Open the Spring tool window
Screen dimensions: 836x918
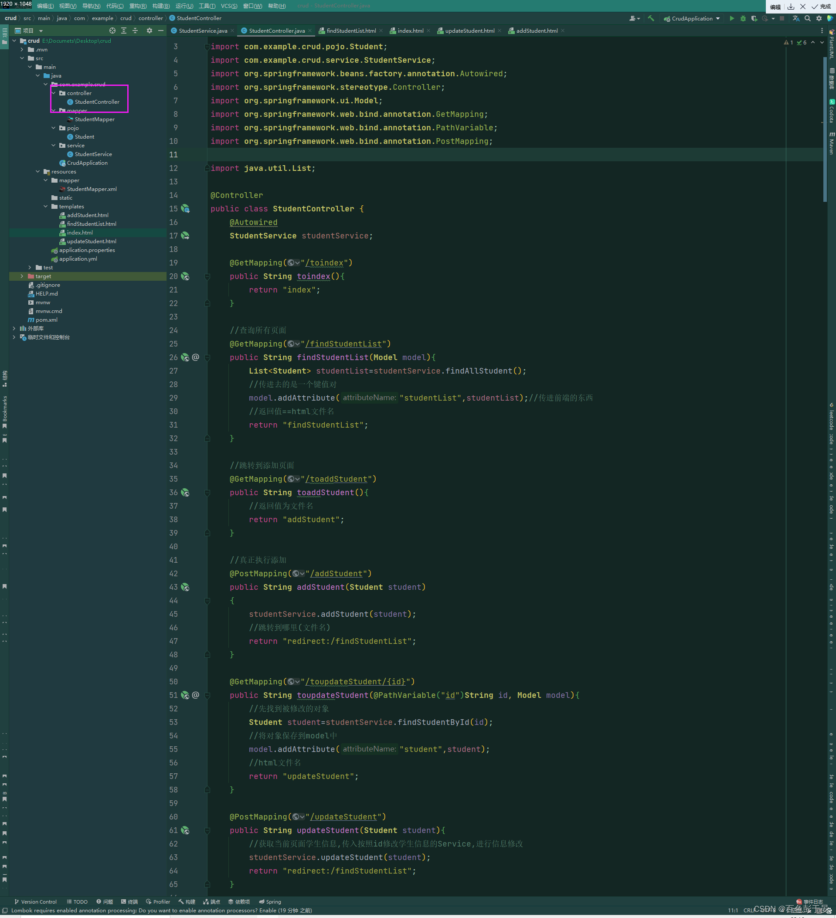tap(270, 901)
